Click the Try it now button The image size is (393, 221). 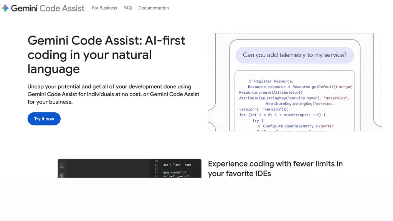[44, 119]
